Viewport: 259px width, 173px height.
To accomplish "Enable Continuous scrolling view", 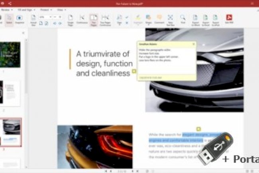I will point(82,20).
